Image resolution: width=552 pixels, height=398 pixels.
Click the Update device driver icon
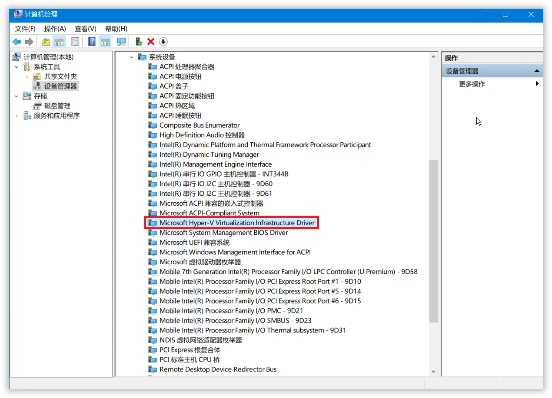(139, 42)
